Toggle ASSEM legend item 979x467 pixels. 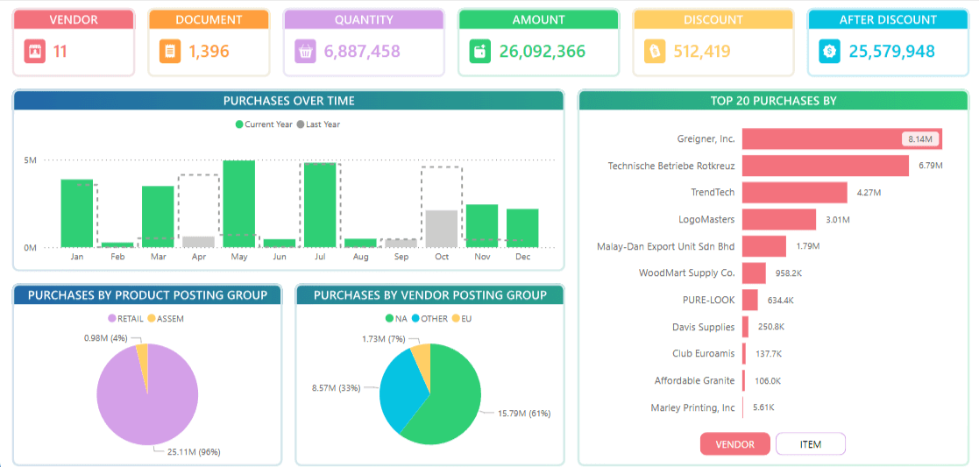point(166,318)
